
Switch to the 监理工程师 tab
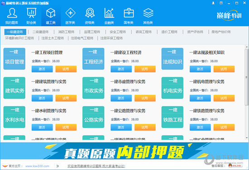92,32
